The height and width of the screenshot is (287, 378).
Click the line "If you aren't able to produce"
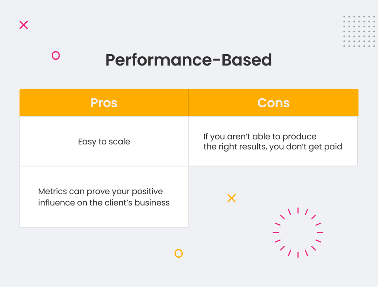tap(260, 137)
